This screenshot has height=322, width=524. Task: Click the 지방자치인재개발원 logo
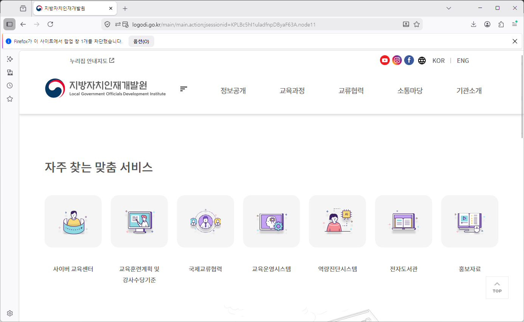tap(105, 88)
